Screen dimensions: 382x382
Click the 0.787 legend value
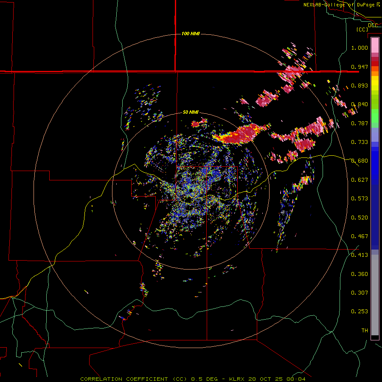(x=360, y=123)
